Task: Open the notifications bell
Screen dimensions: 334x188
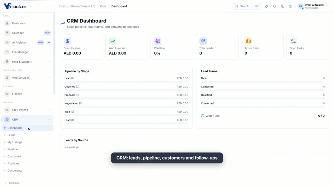Action: tap(275, 6)
